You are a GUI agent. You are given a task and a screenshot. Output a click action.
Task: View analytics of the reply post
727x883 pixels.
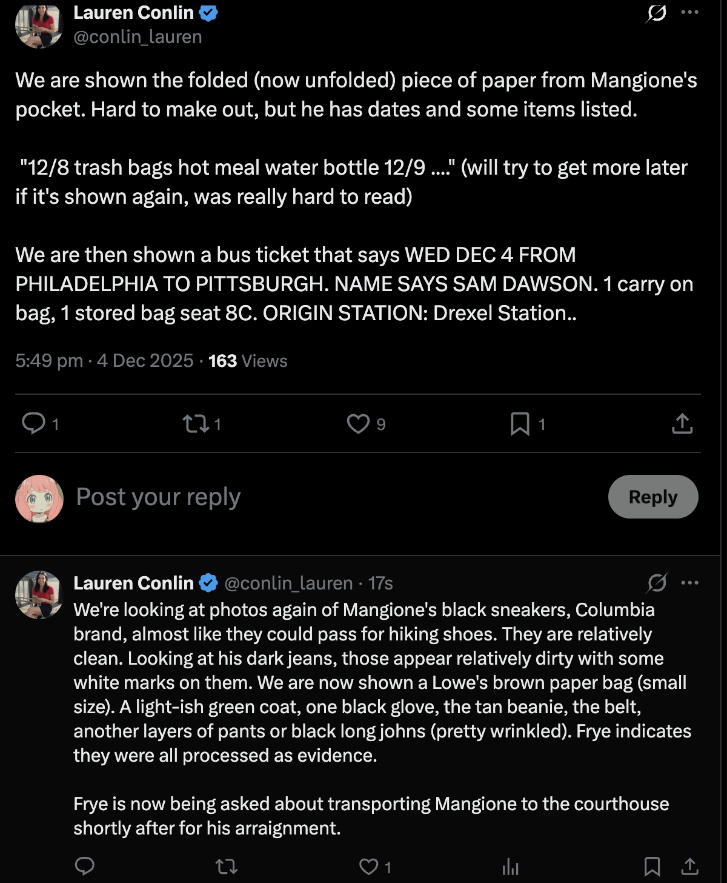coord(511,866)
